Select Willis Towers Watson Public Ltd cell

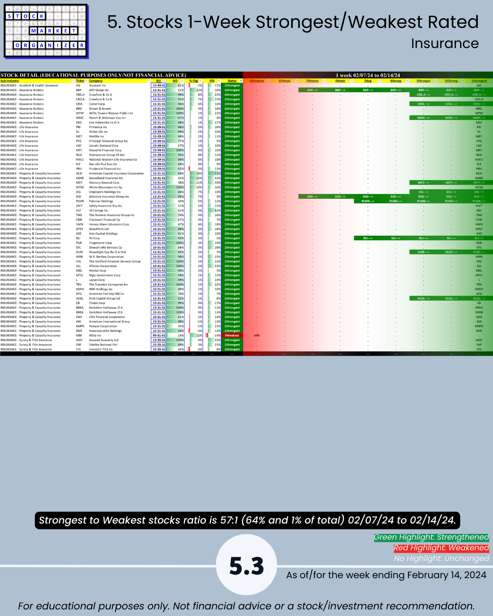120,113
